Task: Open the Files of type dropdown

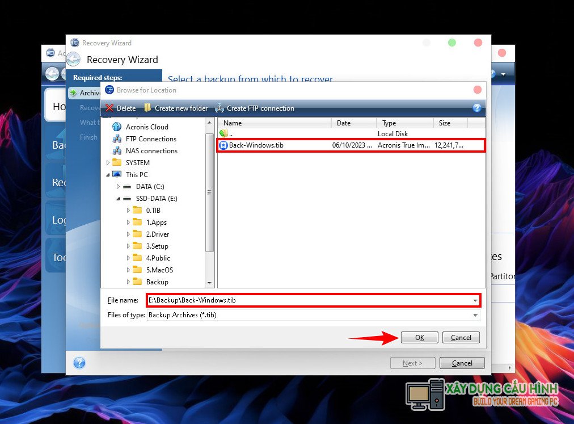Action: coord(475,315)
